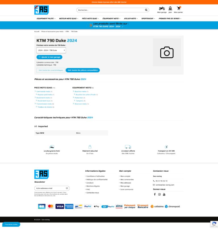Open Tendeur de chaîne category
Viewport: 218px width, 229px height.
[45, 107]
